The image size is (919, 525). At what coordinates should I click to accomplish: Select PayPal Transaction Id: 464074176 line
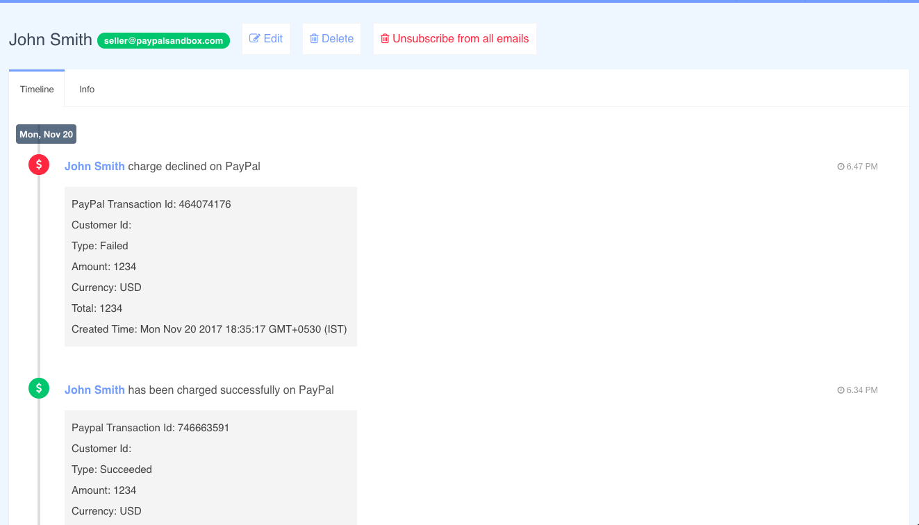151,204
